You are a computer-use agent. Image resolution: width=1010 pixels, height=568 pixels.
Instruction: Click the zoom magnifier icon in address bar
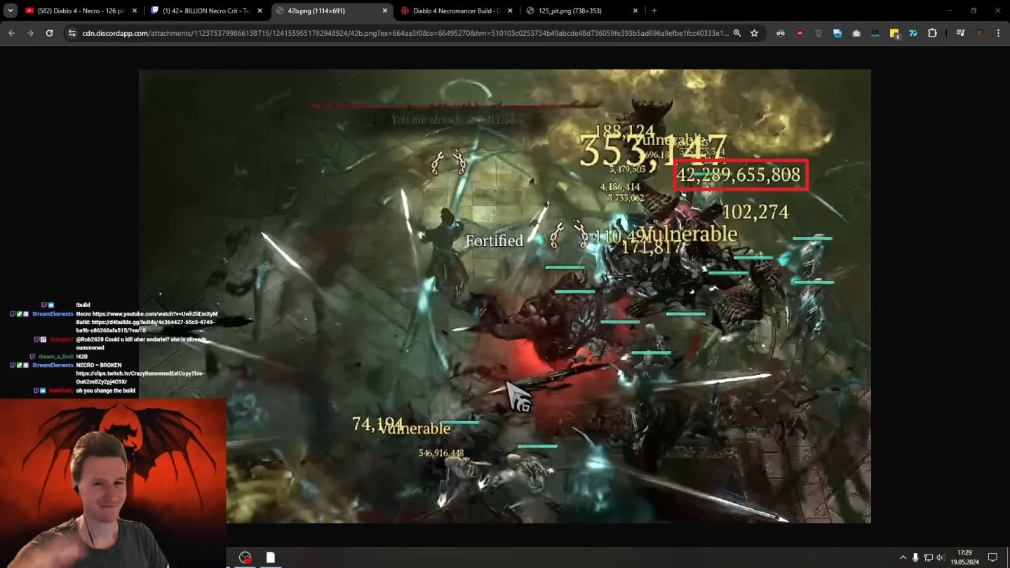point(737,33)
